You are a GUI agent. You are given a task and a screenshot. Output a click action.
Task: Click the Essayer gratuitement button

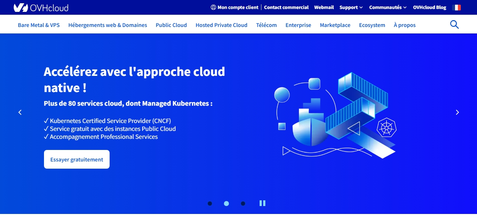[77, 159]
